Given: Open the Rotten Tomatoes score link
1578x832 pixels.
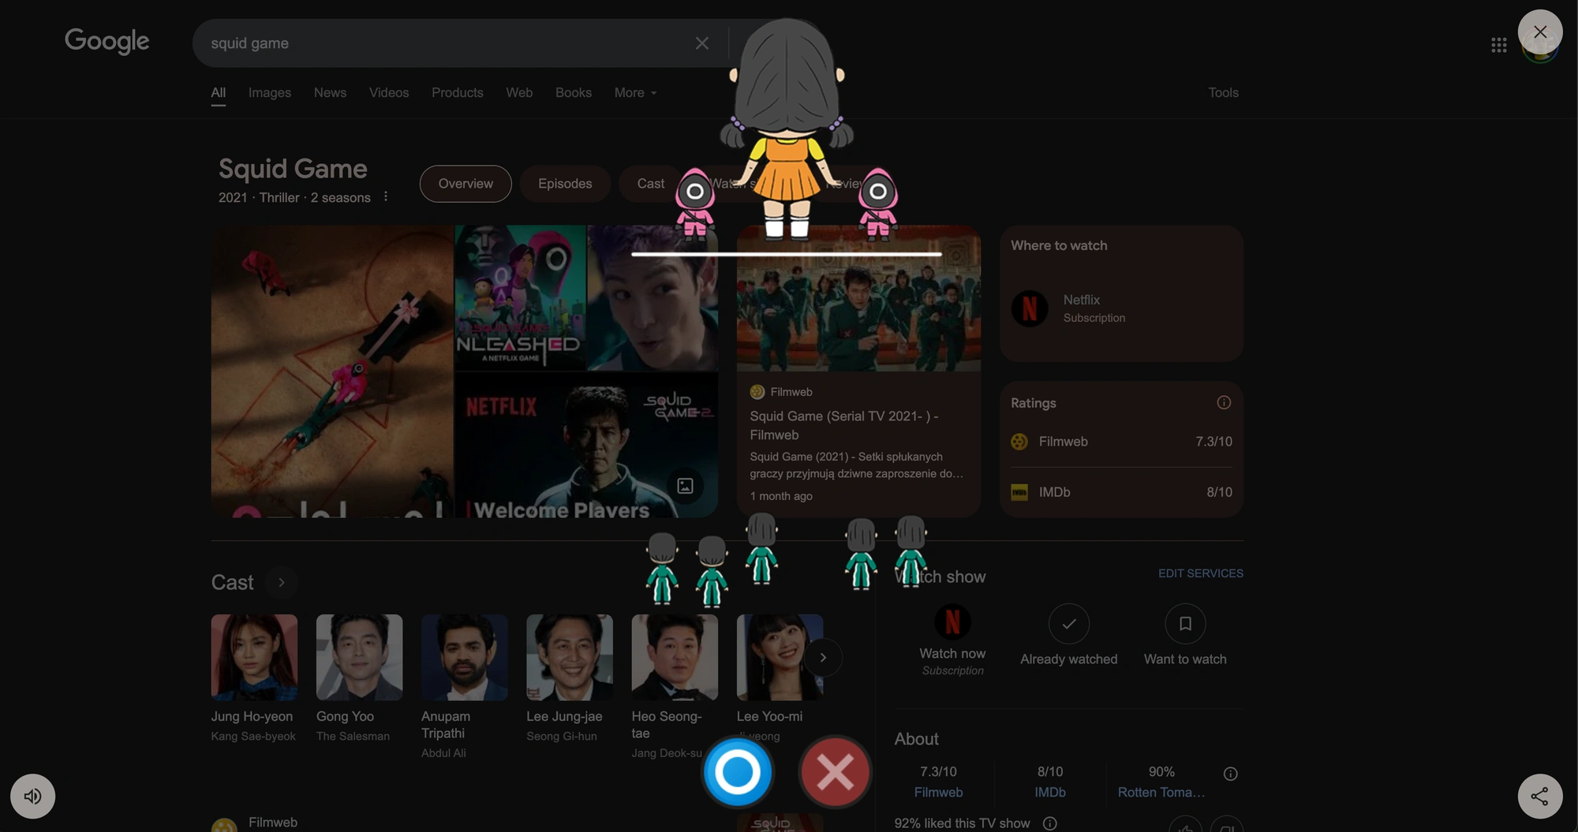Looking at the screenshot, I should 1161,793.
